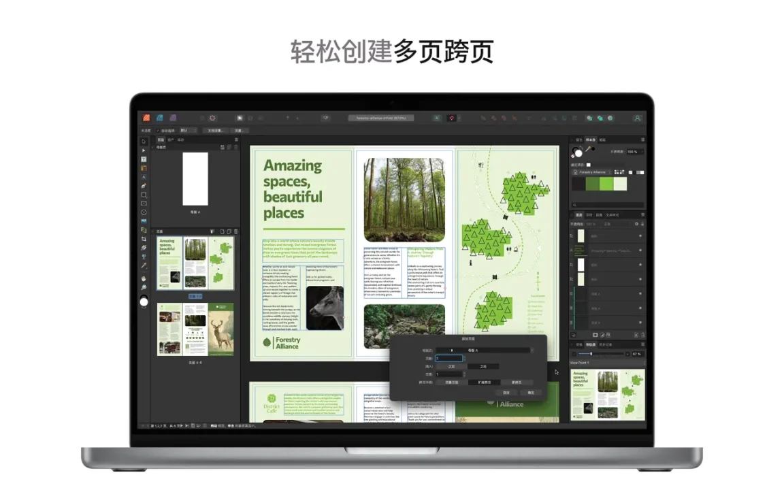Open the 母版页 master page dropdown in dialog

click(484, 350)
